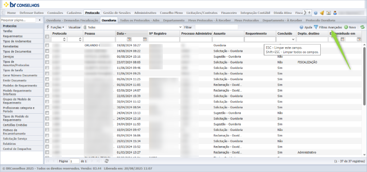Click the FISCALIZAÇÃO destination cell

point(307,62)
